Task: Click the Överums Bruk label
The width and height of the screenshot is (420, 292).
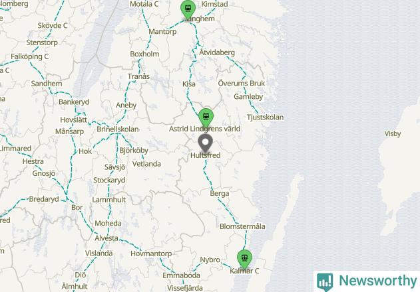Action: [x=242, y=83]
